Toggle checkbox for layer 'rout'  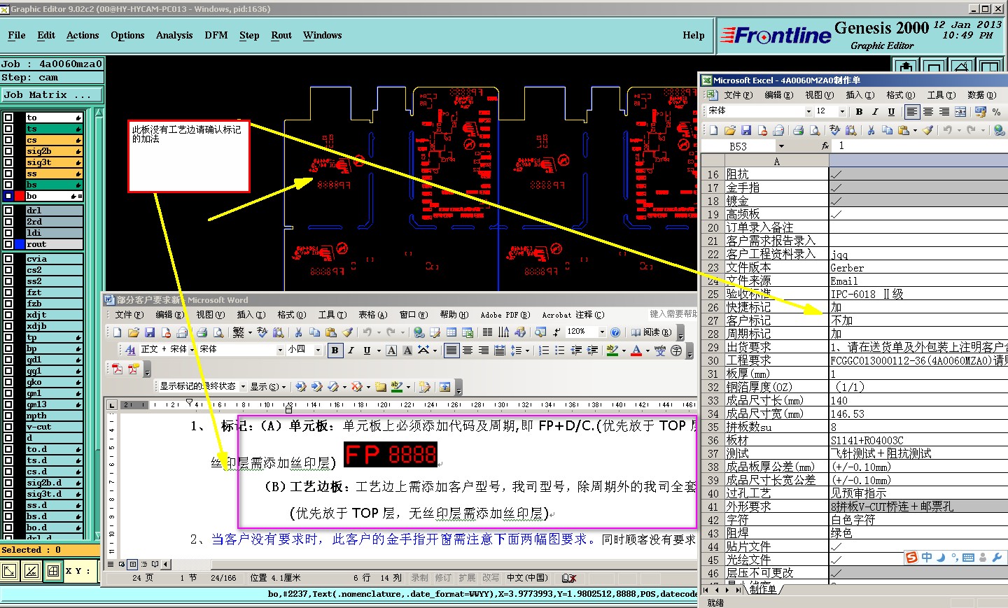coord(8,244)
